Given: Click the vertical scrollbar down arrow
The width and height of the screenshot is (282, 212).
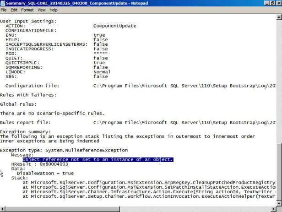Looking at the screenshot, I should pos(279,204).
